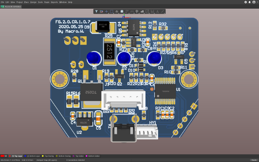Click the red current-layer color swatch

pos(2,156)
